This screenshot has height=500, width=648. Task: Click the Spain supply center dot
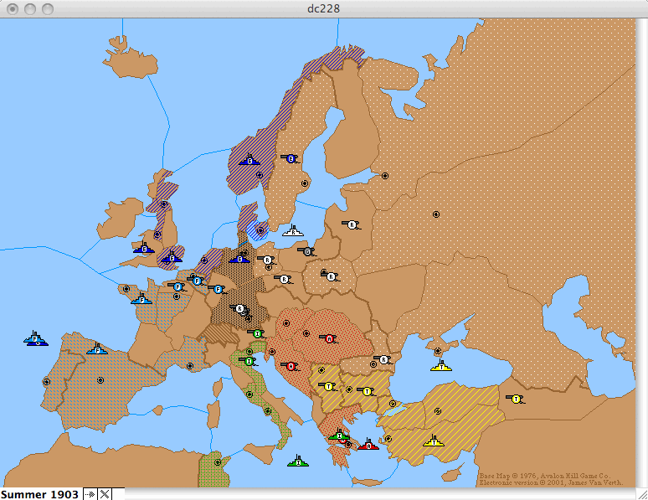[100, 380]
